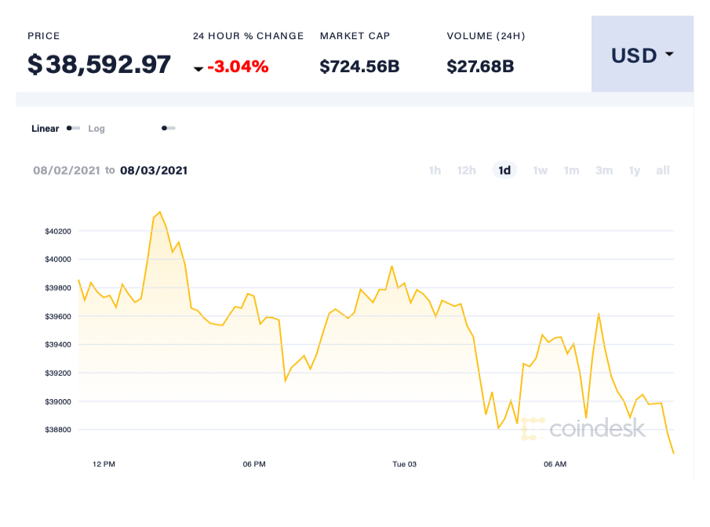The height and width of the screenshot is (527, 710).
Task: Switch to the 1w view
Action: (540, 170)
